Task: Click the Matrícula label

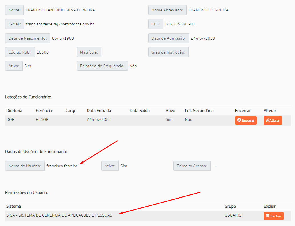Action: [x=89, y=52]
